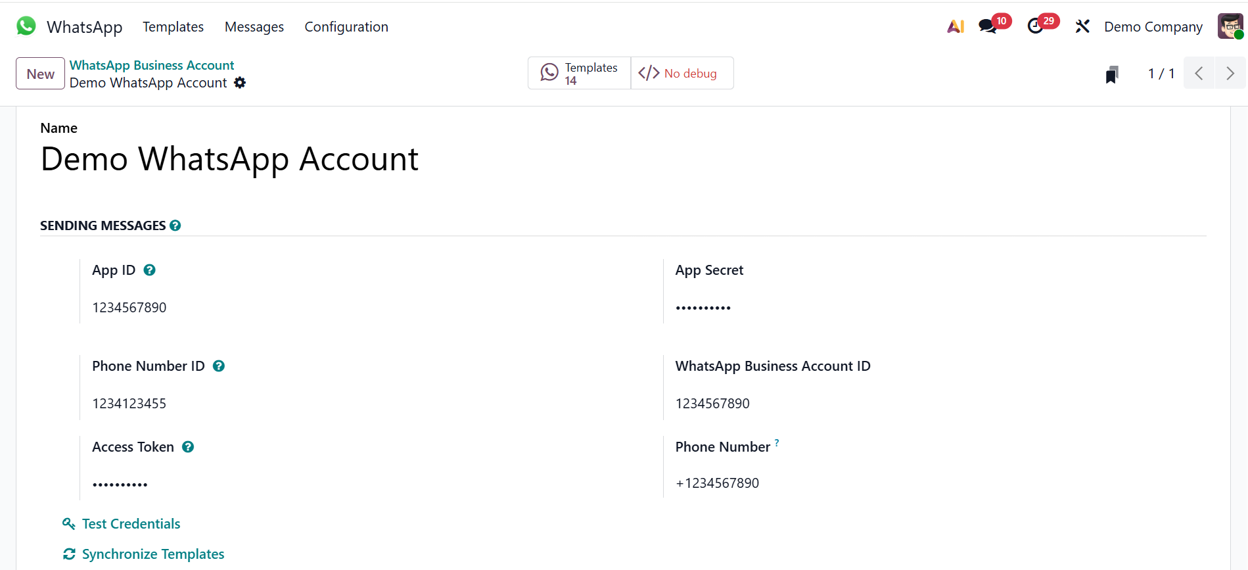Viewport: 1248px width, 570px height.
Task: Click the Test Credentials link
Action: click(131, 524)
